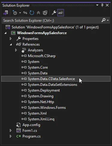Open Window Position dropdown menu

(97, 5)
